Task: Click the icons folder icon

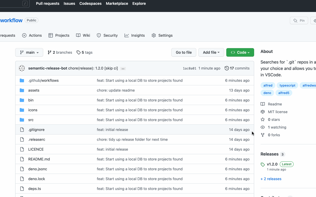Action: pos(22,110)
